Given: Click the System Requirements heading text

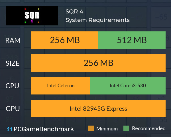Looking at the screenshot, I should click(x=97, y=20).
